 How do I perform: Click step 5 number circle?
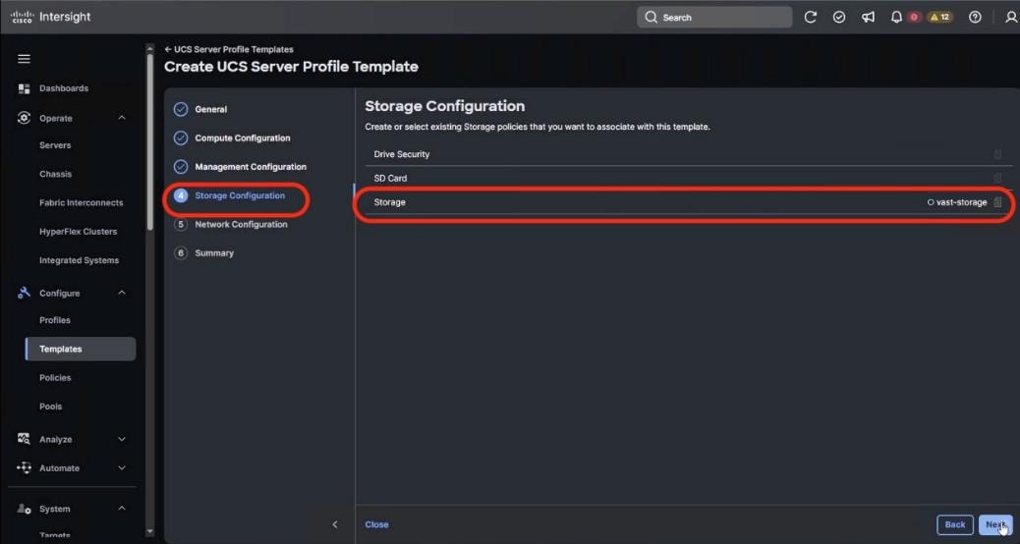click(x=181, y=224)
